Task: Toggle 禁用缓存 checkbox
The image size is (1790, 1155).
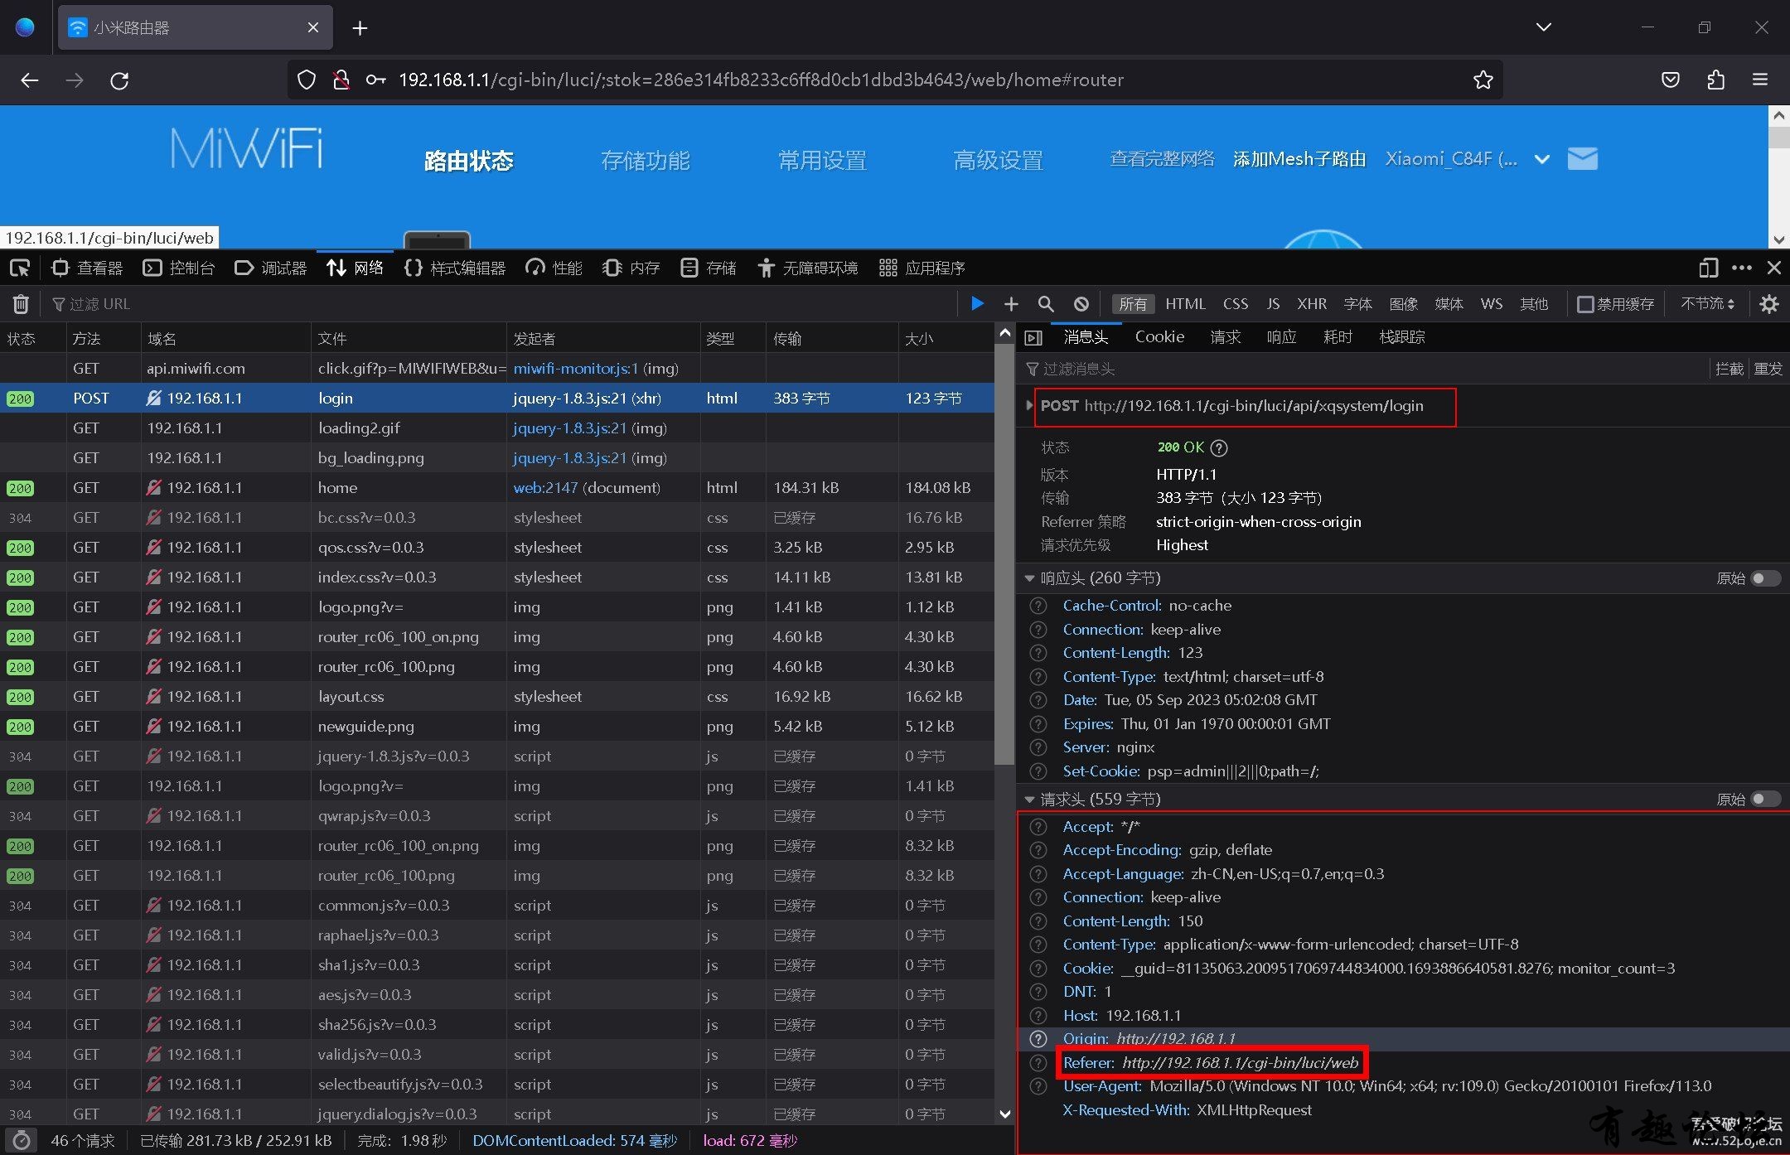Action: click(1584, 304)
